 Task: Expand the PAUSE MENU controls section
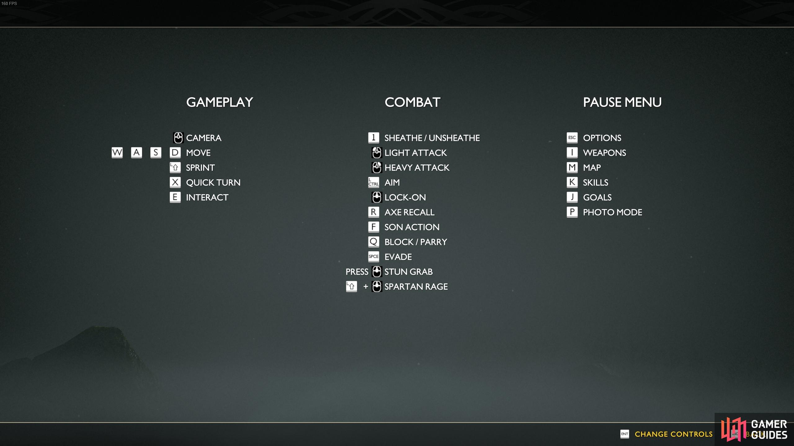[x=622, y=102]
